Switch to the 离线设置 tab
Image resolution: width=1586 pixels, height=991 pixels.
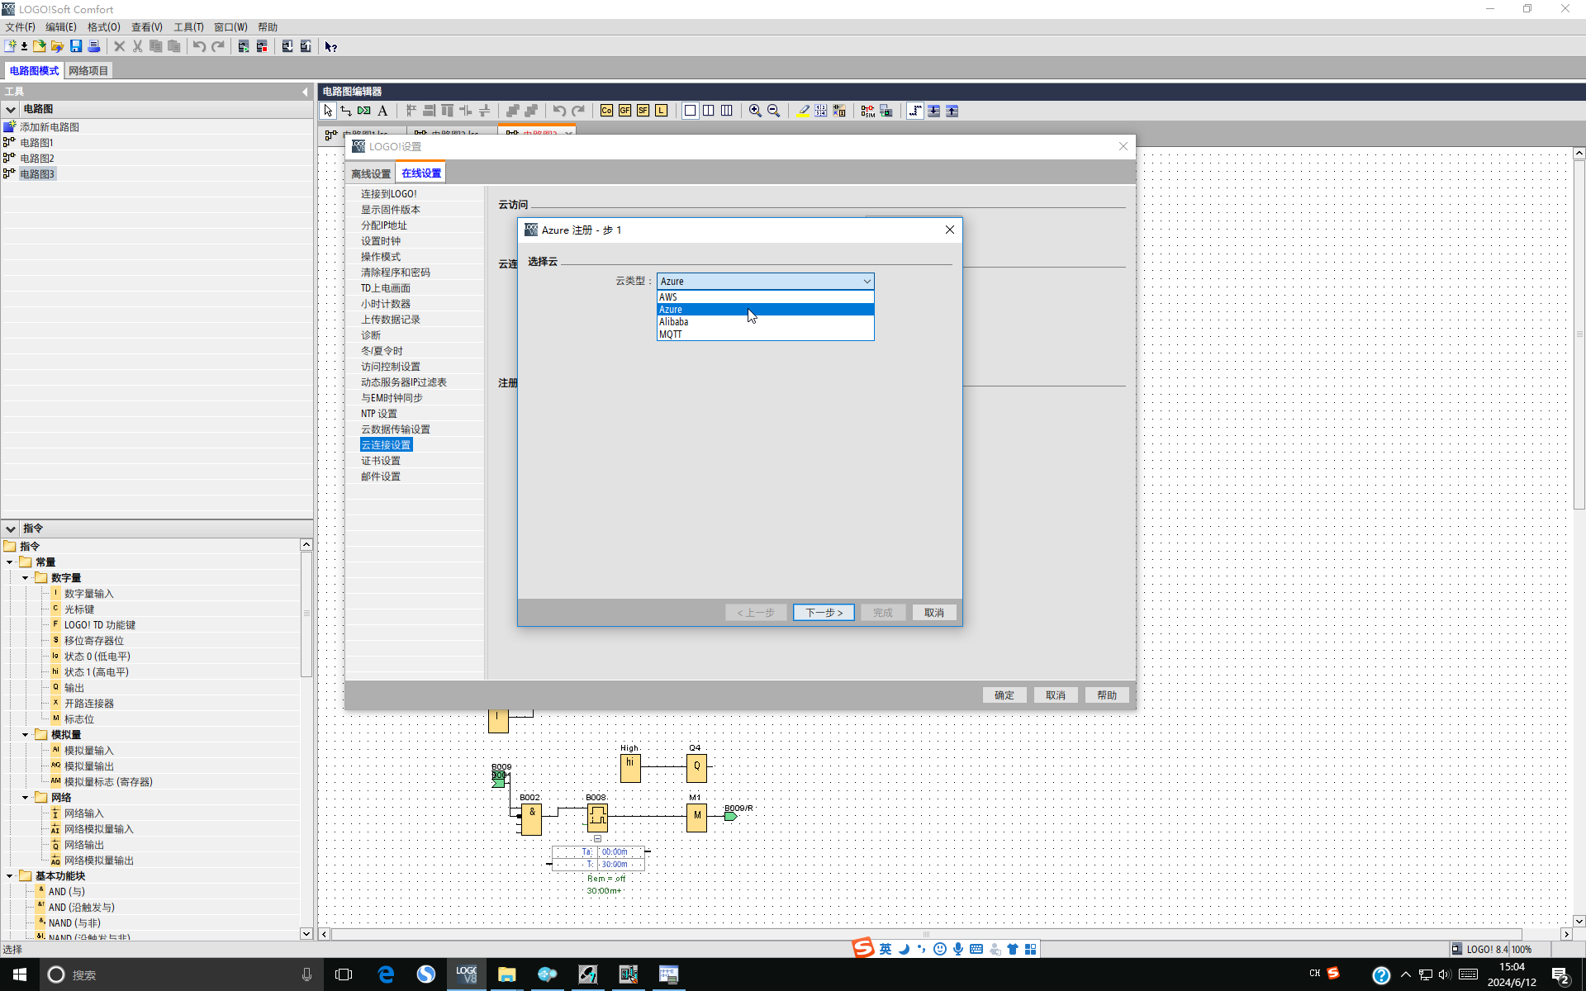point(371,173)
